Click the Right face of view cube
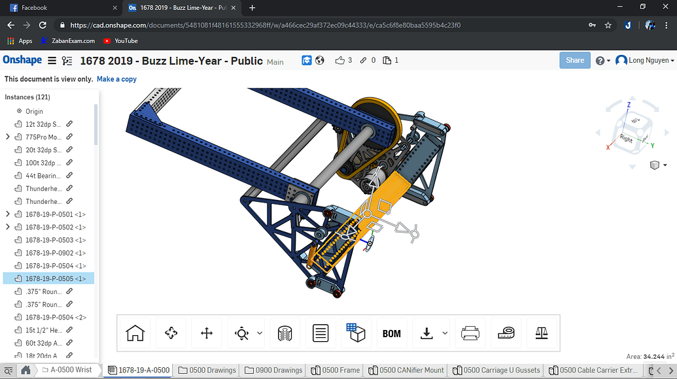The image size is (677, 379). click(x=626, y=139)
